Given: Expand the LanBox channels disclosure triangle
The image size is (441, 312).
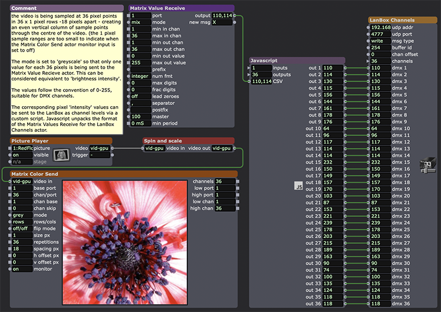Looking at the screenshot, I should [x=367, y=61].
